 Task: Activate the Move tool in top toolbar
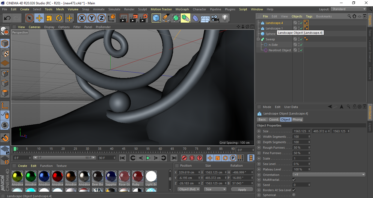39,18
